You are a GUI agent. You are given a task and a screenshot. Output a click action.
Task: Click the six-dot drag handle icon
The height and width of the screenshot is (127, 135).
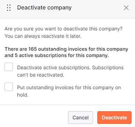9,8
